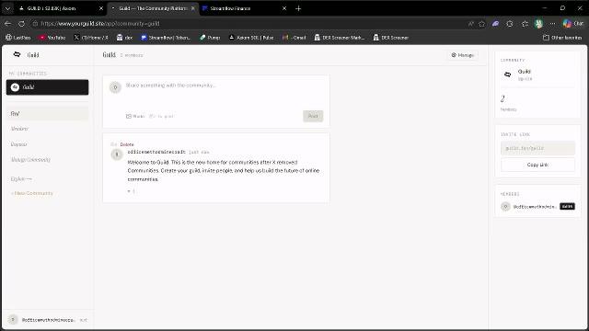589x331 pixels.
Task: Select the invite link text field
Action: coord(537,148)
